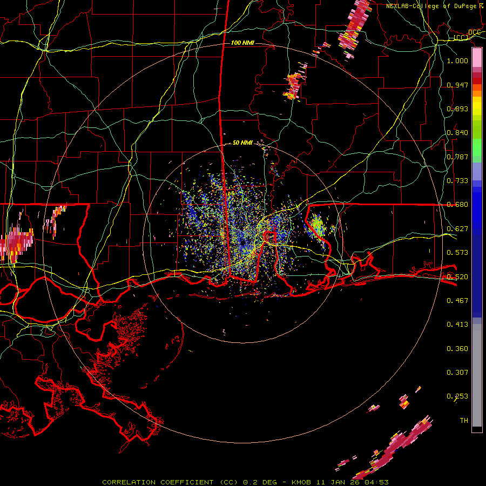Click the 0.893 scale value
The width and height of the screenshot is (486, 486).
coord(457,109)
